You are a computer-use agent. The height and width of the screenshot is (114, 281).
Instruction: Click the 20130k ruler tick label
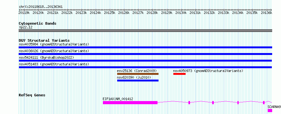click(x=181, y=13)
